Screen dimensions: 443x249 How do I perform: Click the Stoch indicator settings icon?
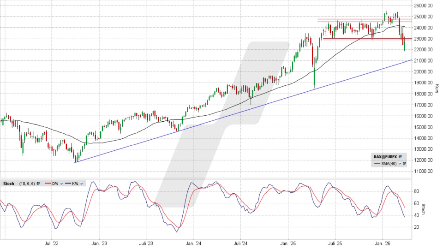pyautogui.click(x=38, y=184)
